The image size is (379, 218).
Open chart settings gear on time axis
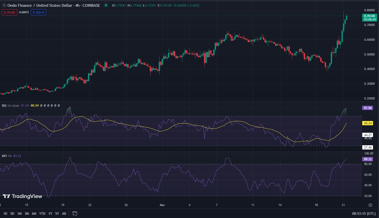click(370, 205)
